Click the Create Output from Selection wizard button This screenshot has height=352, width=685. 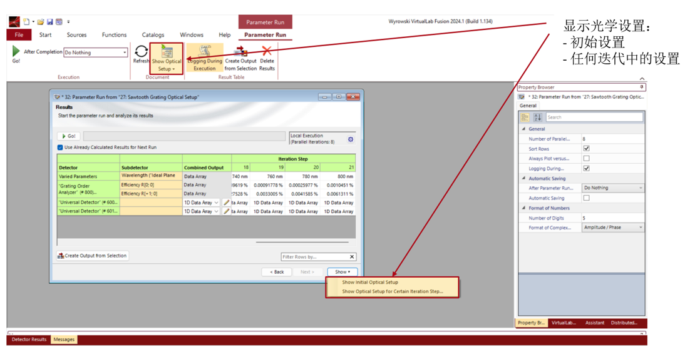point(92,256)
